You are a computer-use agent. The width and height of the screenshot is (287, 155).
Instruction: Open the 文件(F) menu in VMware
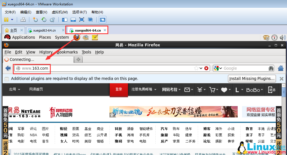[x=10, y=12]
